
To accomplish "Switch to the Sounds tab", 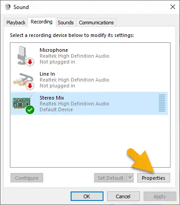I will (66, 23).
